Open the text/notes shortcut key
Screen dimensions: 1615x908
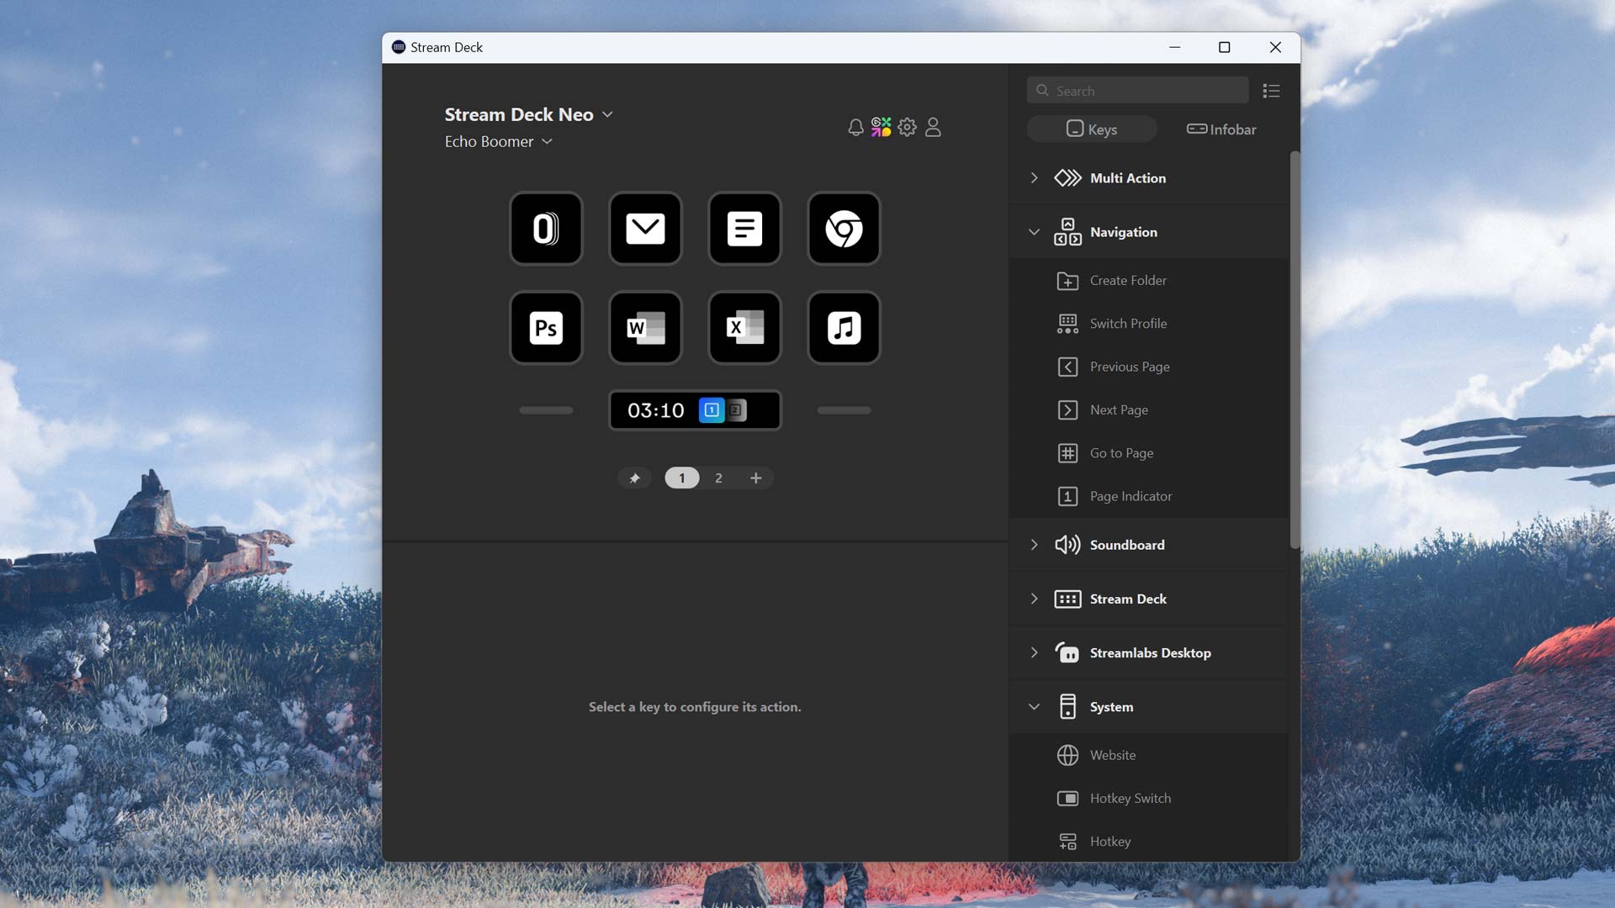744,227
